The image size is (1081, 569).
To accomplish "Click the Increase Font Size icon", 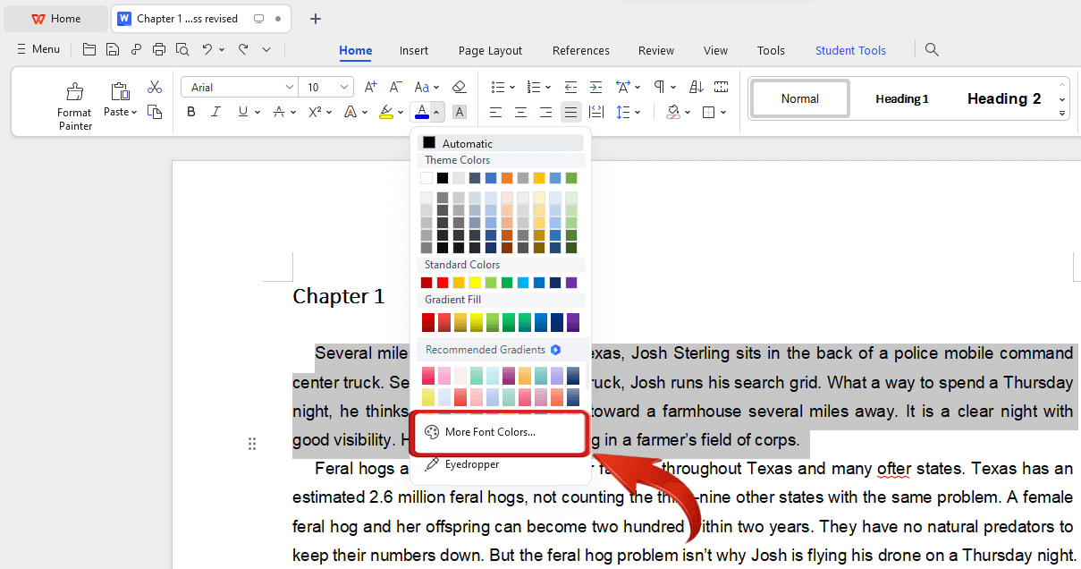I will [370, 87].
